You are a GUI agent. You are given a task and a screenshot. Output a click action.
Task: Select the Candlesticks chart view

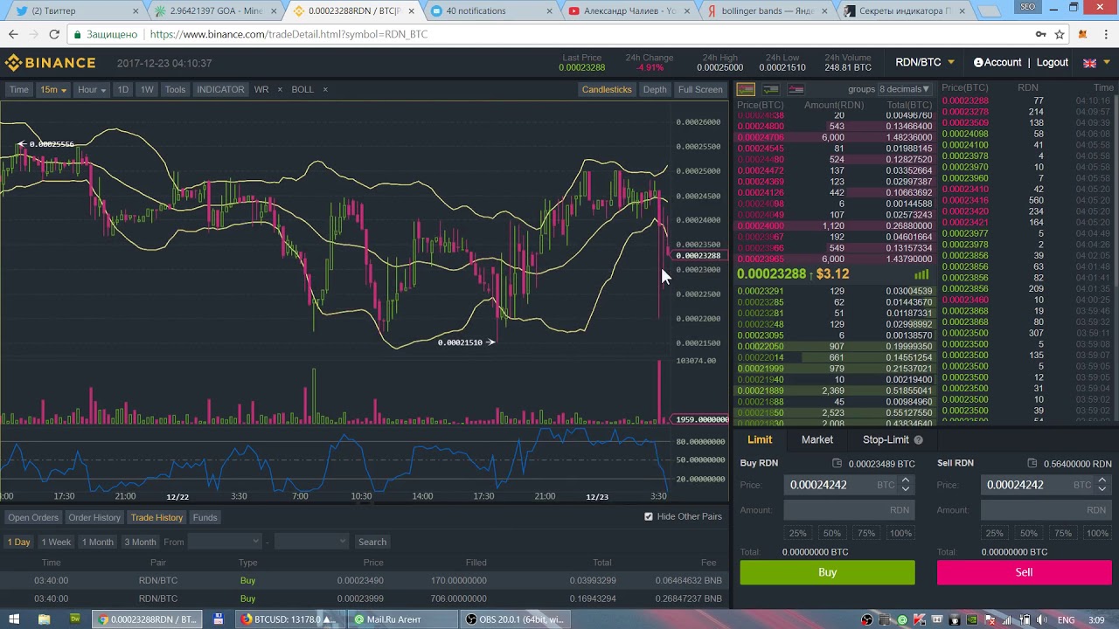(607, 89)
